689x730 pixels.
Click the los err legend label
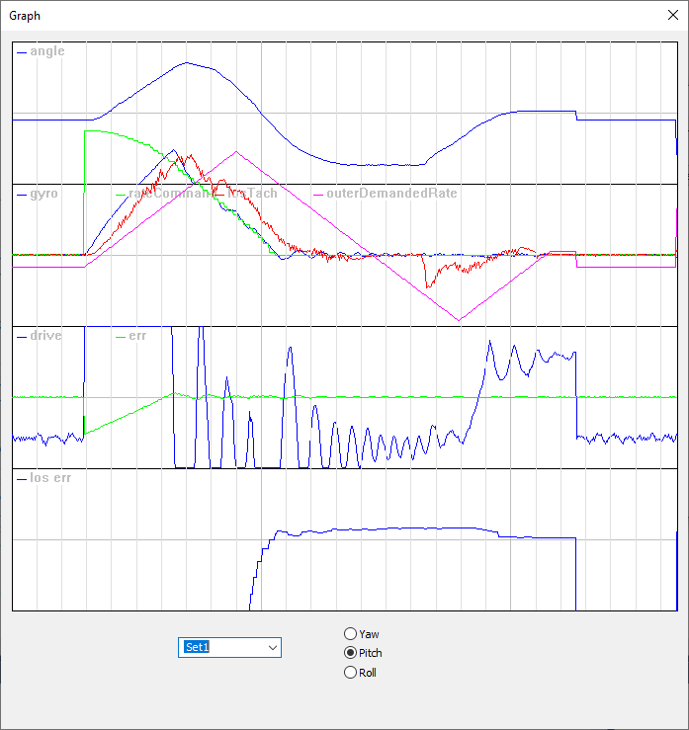50,478
